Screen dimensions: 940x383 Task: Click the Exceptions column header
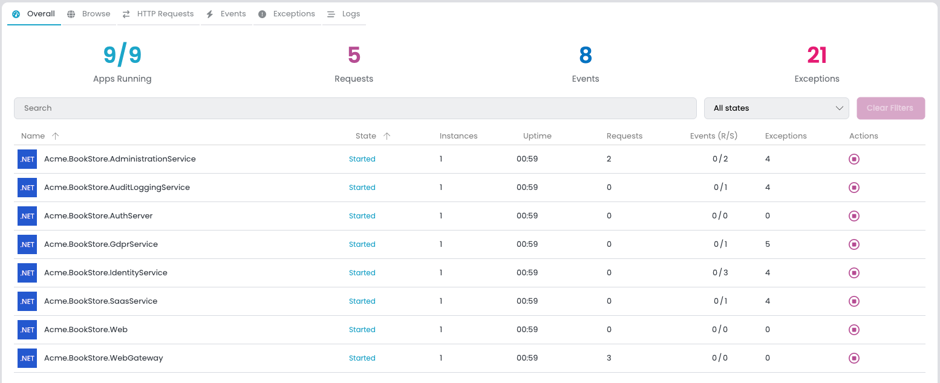(786, 136)
